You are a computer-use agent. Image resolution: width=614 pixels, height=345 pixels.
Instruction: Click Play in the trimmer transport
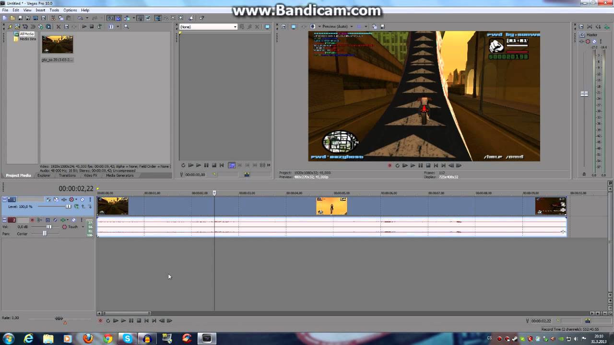click(x=199, y=165)
